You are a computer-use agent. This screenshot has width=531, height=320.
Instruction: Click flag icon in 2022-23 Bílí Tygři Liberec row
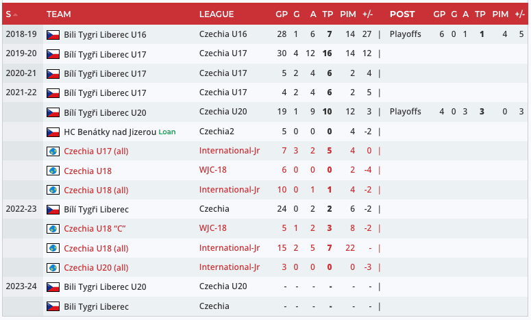tap(53, 210)
